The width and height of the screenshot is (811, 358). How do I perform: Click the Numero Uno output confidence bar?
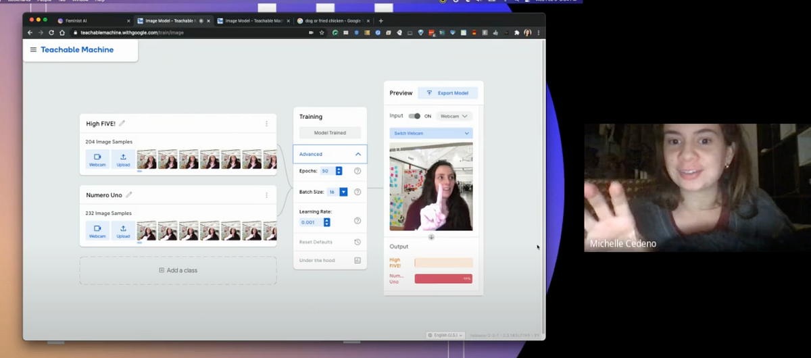click(443, 278)
